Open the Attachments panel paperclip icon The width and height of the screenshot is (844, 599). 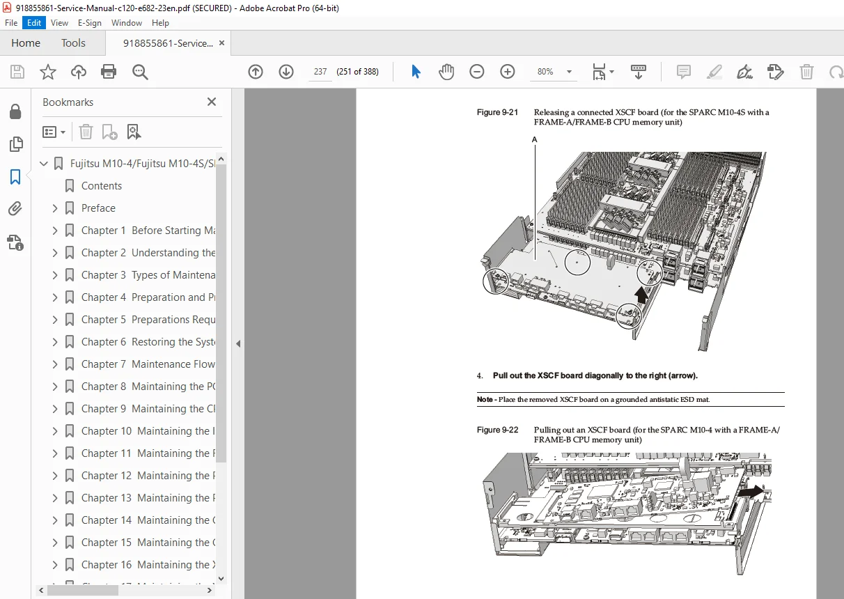[x=15, y=209]
